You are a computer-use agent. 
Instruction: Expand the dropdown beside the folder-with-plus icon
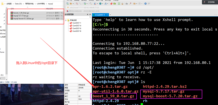click(137, 4)
